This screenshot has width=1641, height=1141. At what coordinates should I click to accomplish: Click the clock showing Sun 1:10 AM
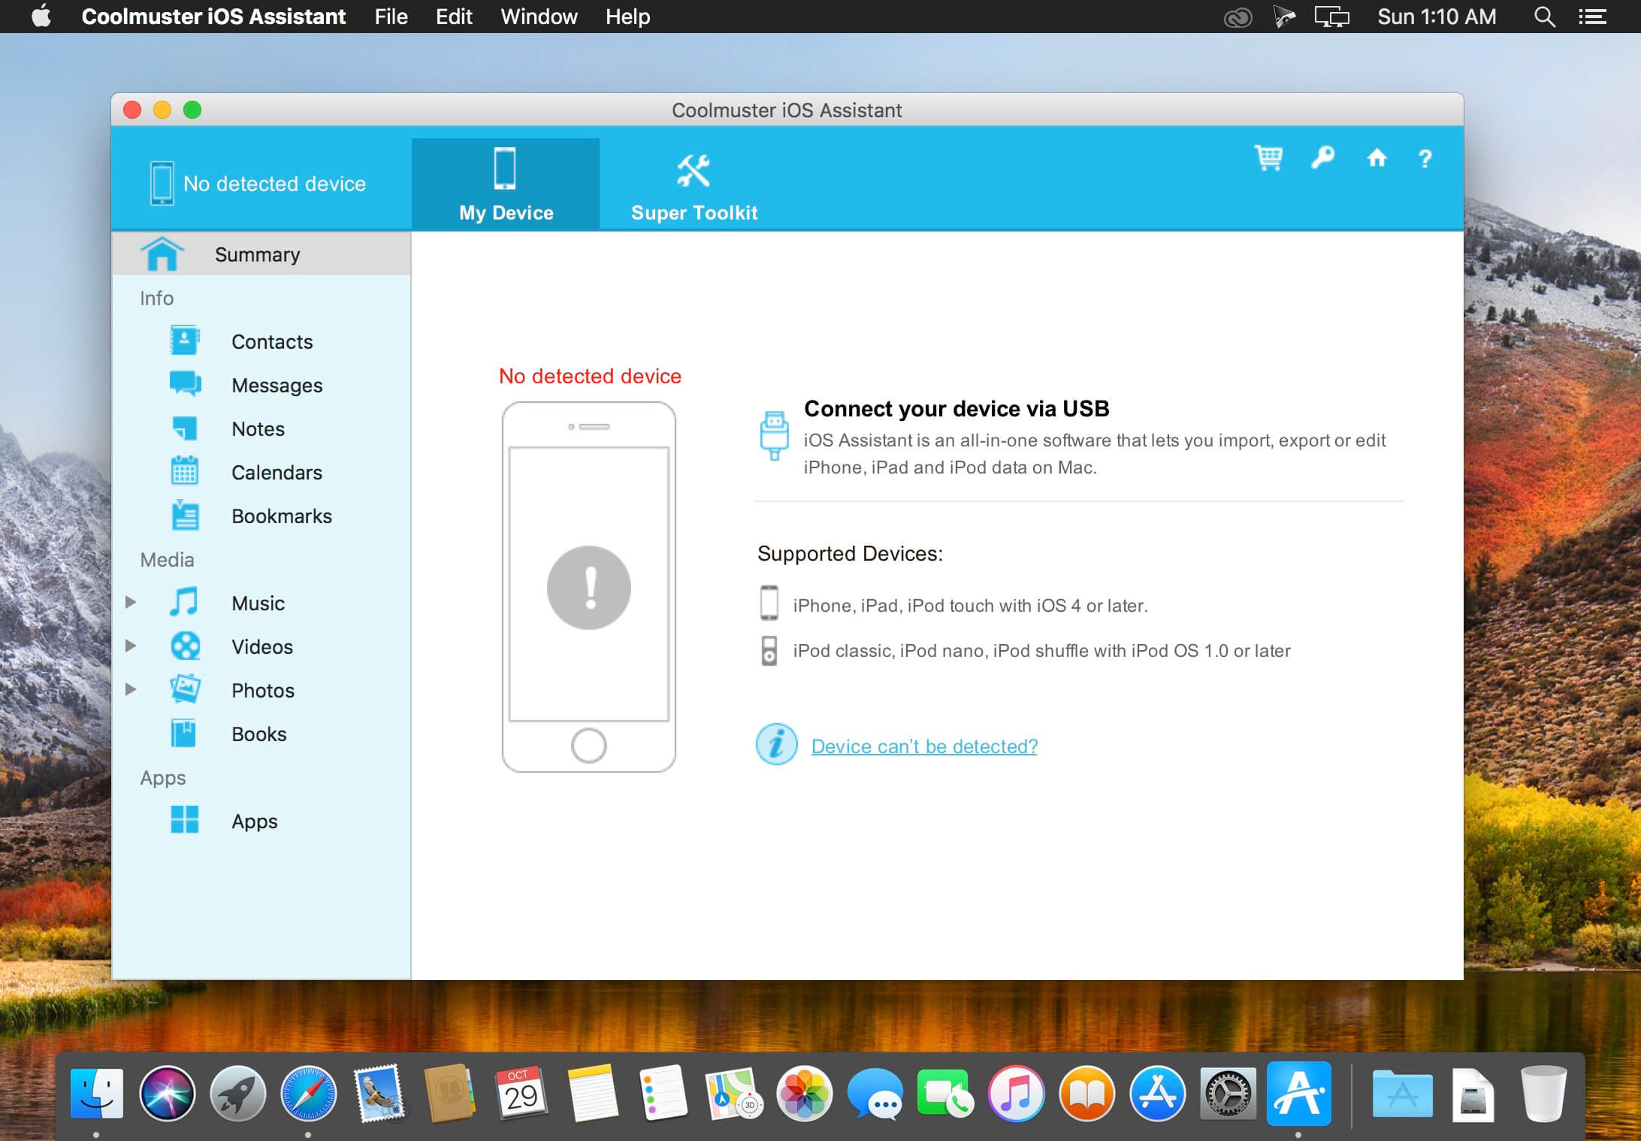coord(1437,17)
